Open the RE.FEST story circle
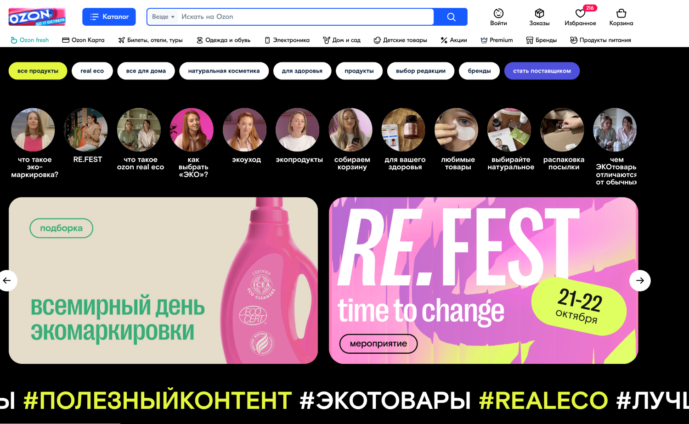The width and height of the screenshot is (689, 424). (86, 130)
